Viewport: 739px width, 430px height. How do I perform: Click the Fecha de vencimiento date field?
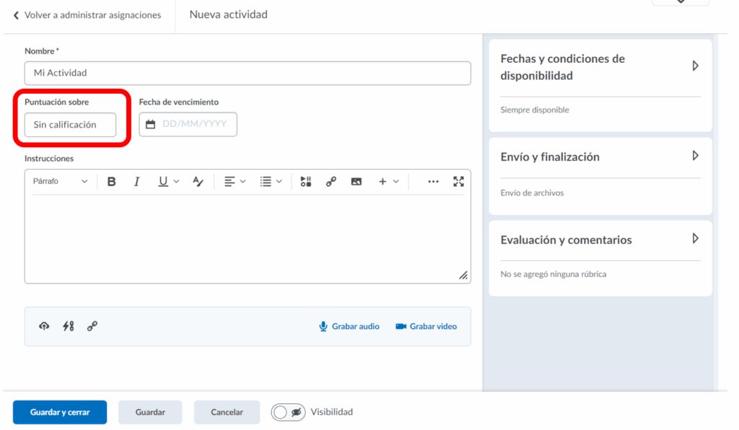193,124
